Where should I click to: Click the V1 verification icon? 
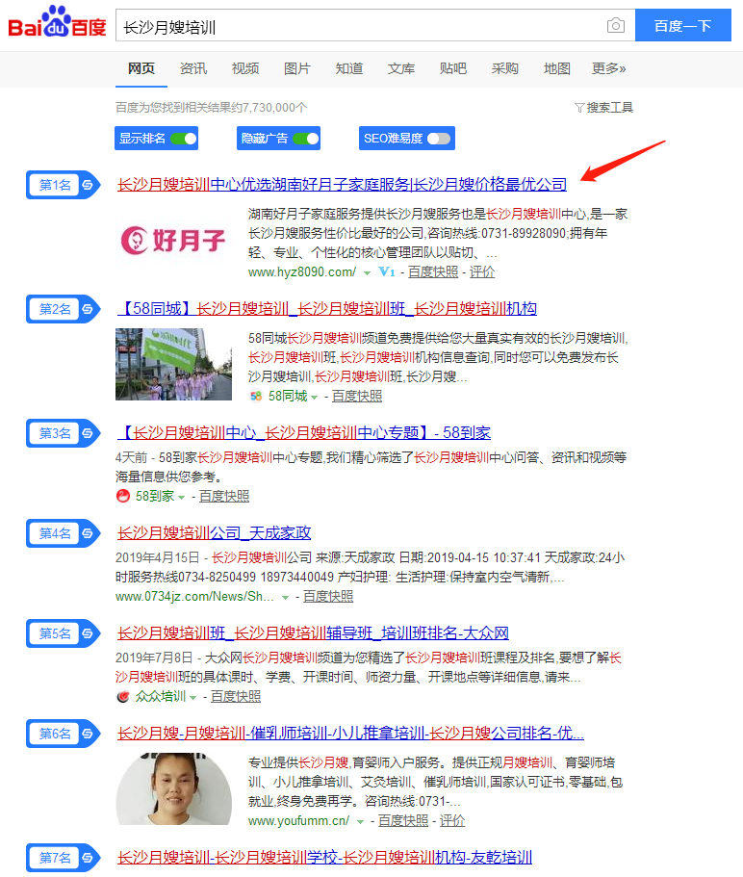[x=387, y=272]
